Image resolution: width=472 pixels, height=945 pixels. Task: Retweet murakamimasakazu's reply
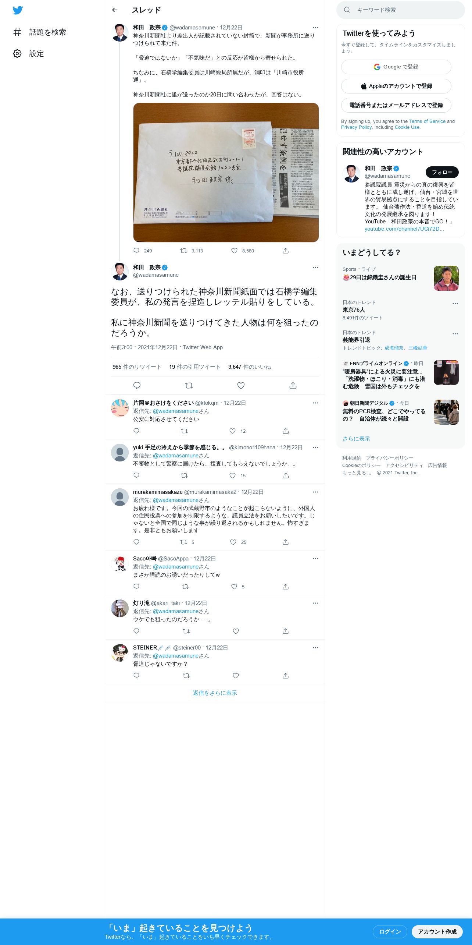point(184,542)
